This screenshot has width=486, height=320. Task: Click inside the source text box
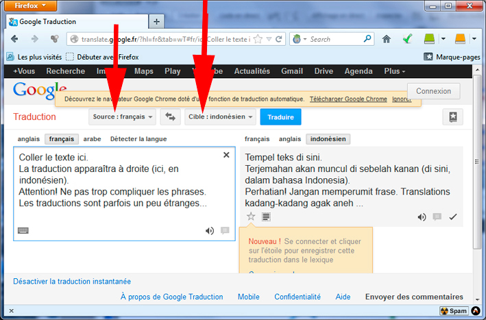[124, 194]
